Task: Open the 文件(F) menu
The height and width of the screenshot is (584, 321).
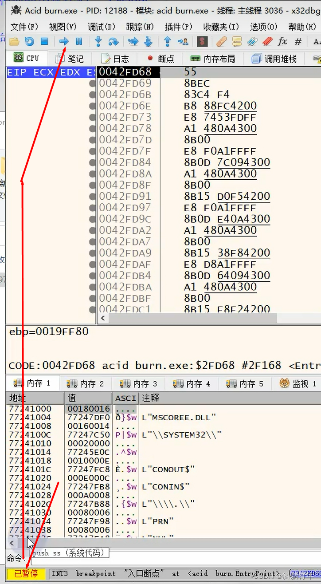Action: (24, 27)
